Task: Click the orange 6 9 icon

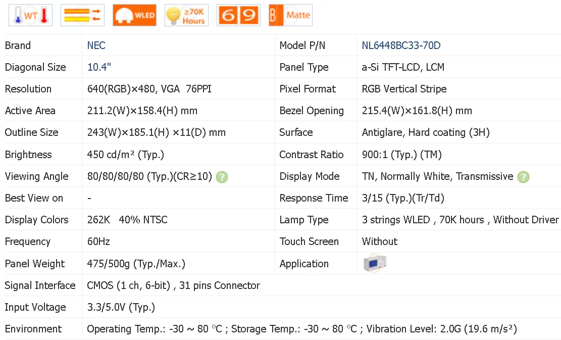Action: (x=239, y=15)
